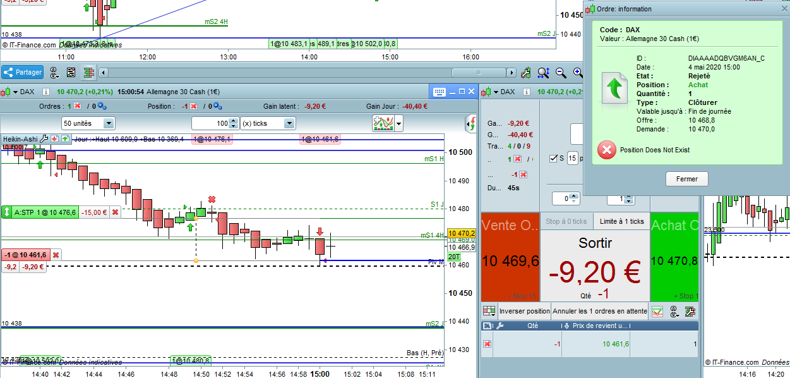This screenshot has width=790, height=378.
Task: Open the keyboard shortcuts icon in chart title bar
Action: tap(440, 92)
